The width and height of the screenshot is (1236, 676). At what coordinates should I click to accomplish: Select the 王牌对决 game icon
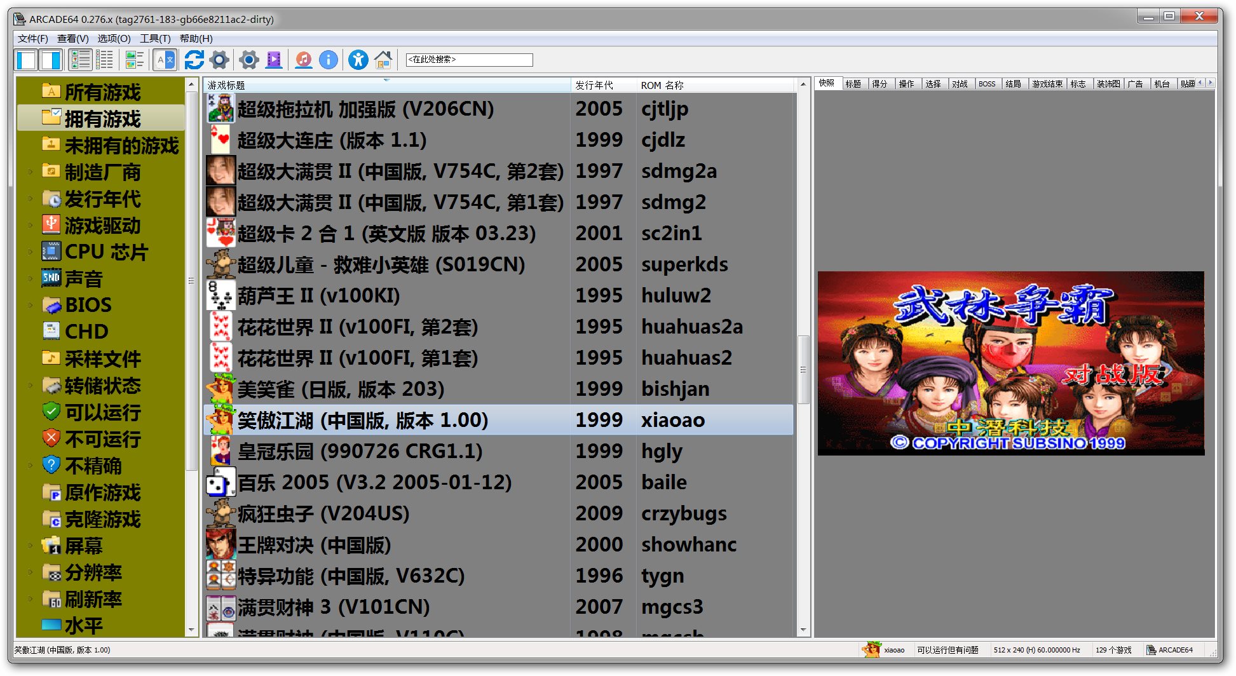click(x=221, y=544)
